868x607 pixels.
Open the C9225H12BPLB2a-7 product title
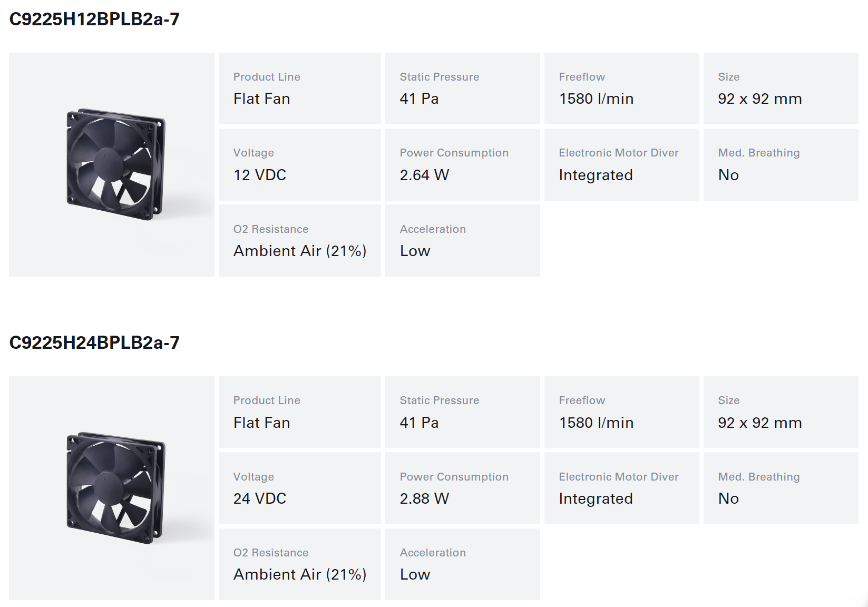click(94, 19)
